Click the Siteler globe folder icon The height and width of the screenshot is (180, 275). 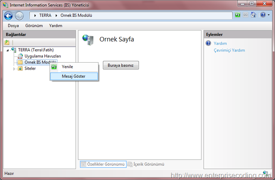(20, 68)
